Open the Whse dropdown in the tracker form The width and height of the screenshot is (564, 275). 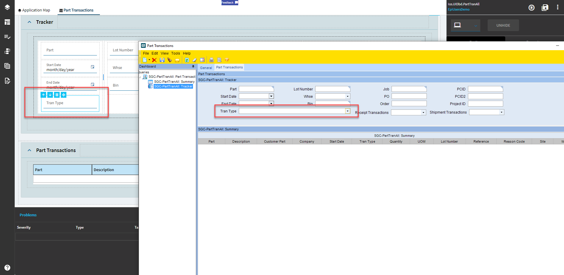(348, 96)
